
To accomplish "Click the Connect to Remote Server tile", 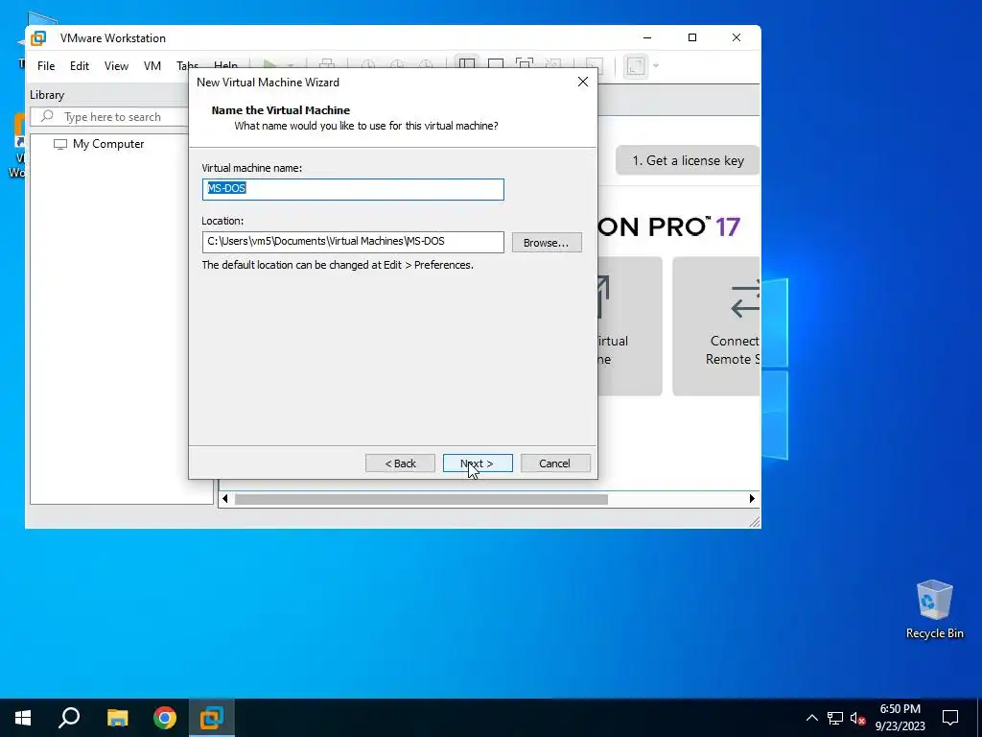I will pos(716,326).
